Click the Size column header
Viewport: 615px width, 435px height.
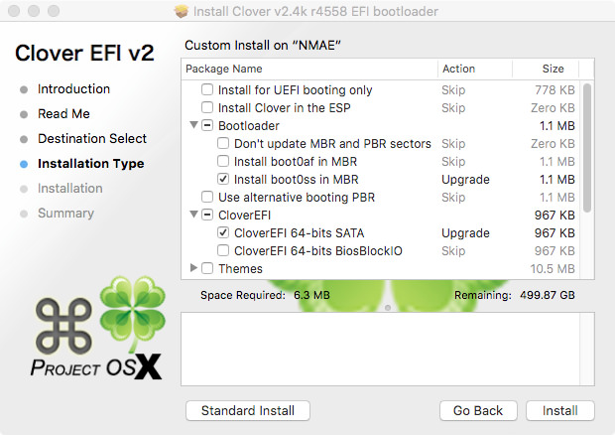click(546, 69)
